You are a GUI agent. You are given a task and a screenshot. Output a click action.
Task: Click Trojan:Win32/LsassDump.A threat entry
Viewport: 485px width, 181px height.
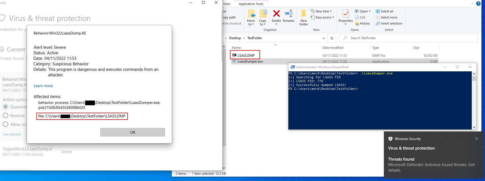tap(27, 149)
